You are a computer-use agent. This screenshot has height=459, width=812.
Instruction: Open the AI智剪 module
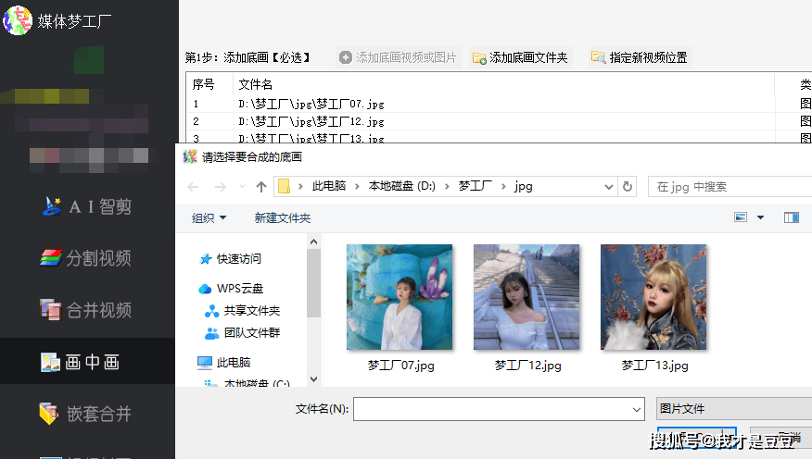point(87,206)
